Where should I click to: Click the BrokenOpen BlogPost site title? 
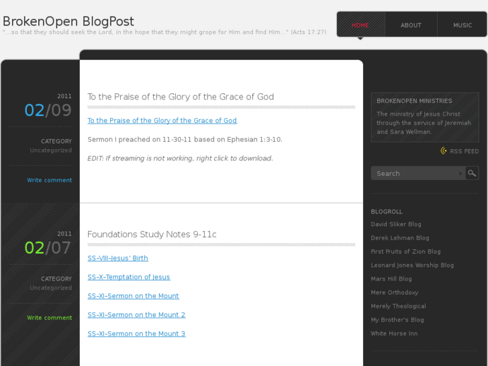[68, 21]
